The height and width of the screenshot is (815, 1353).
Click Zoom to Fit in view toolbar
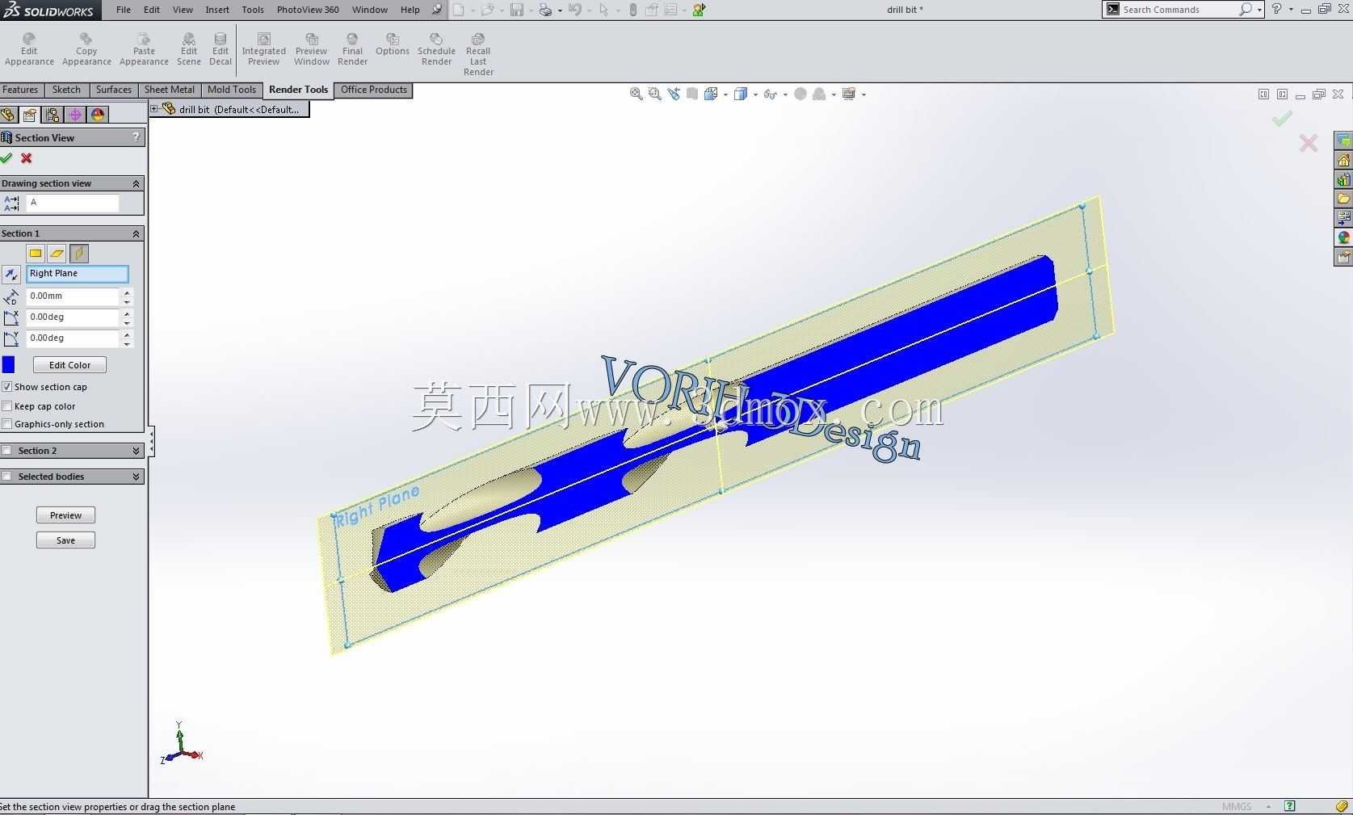click(637, 94)
